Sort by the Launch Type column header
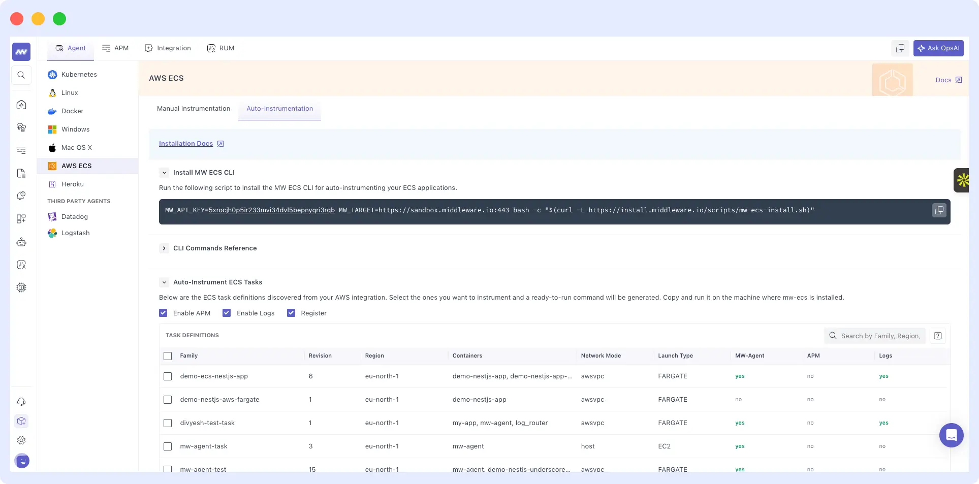Viewport: 979px width, 484px height. pyautogui.click(x=675, y=356)
